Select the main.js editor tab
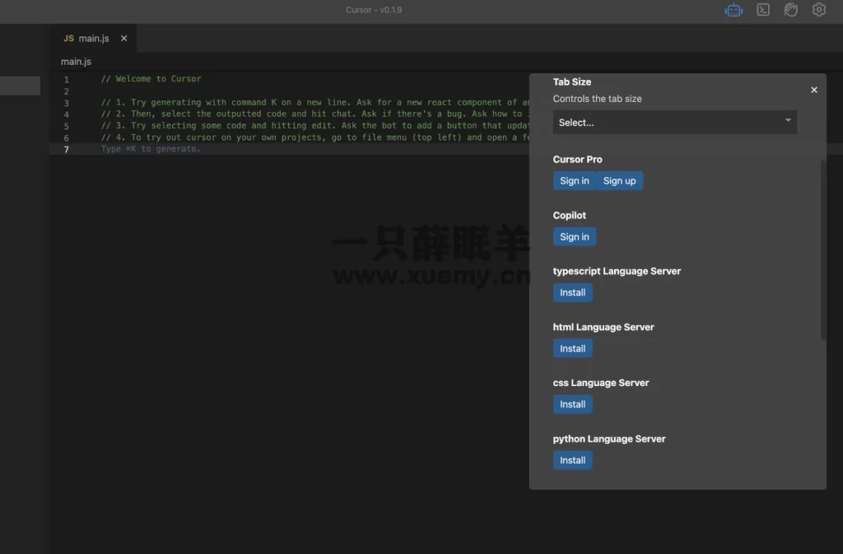This screenshot has height=554, width=843. click(93, 38)
